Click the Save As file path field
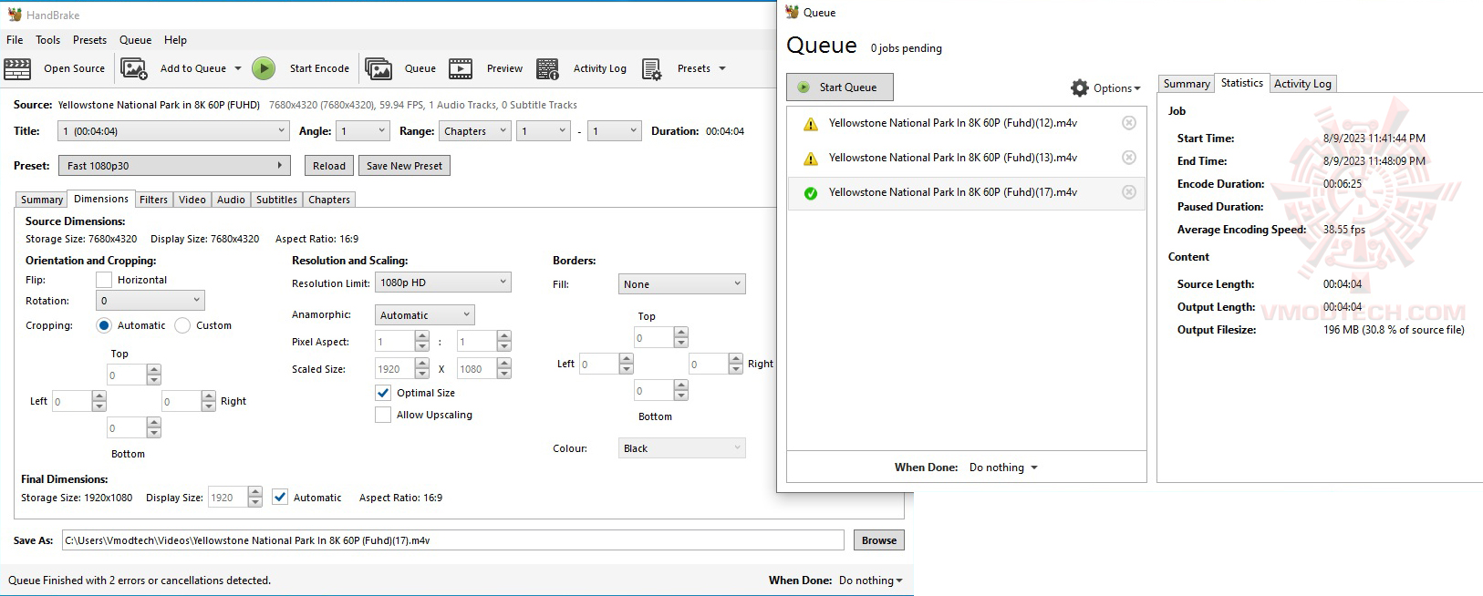The height and width of the screenshot is (596, 1483). (x=452, y=540)
